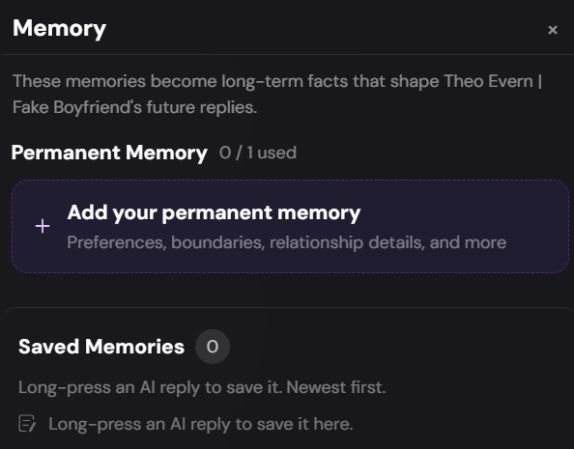
Task: Click the Saved Memories zero count badge
Action: click(213, 347)
